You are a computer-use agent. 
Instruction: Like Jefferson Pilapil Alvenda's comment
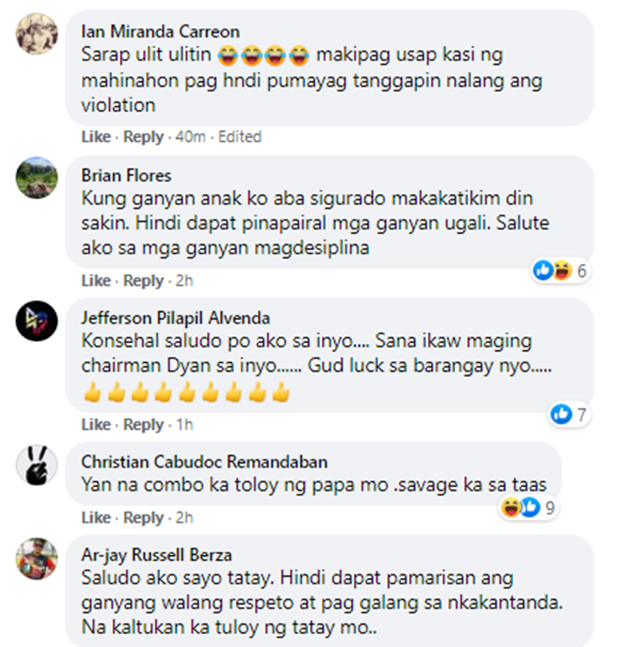coord(96,424)
